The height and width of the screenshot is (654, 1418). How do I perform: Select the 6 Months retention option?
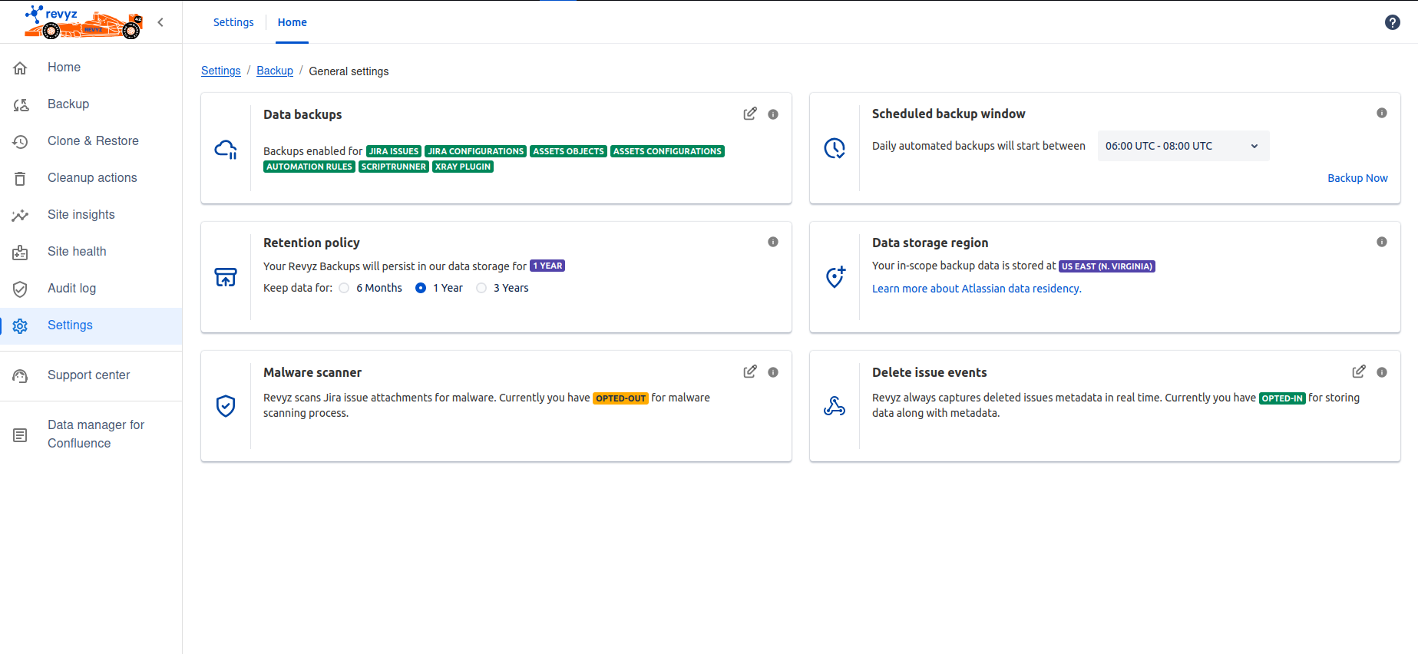click(x=345, y=288)
